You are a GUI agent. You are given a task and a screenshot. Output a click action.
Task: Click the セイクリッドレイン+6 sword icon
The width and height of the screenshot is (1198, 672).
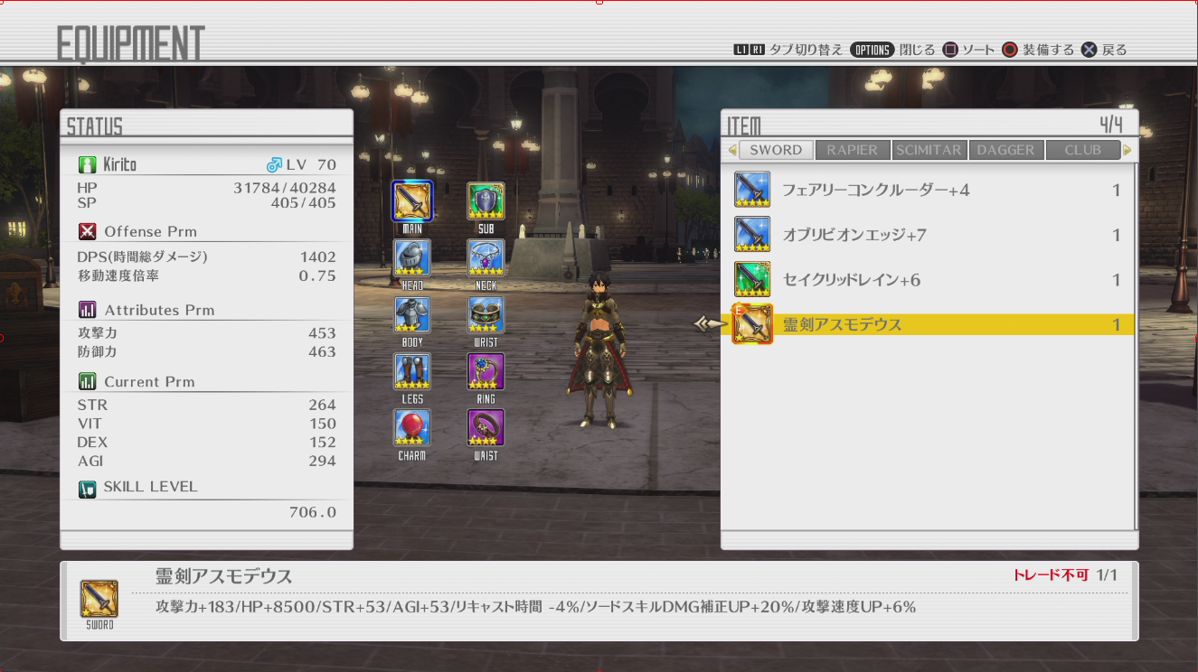(752, 280)
